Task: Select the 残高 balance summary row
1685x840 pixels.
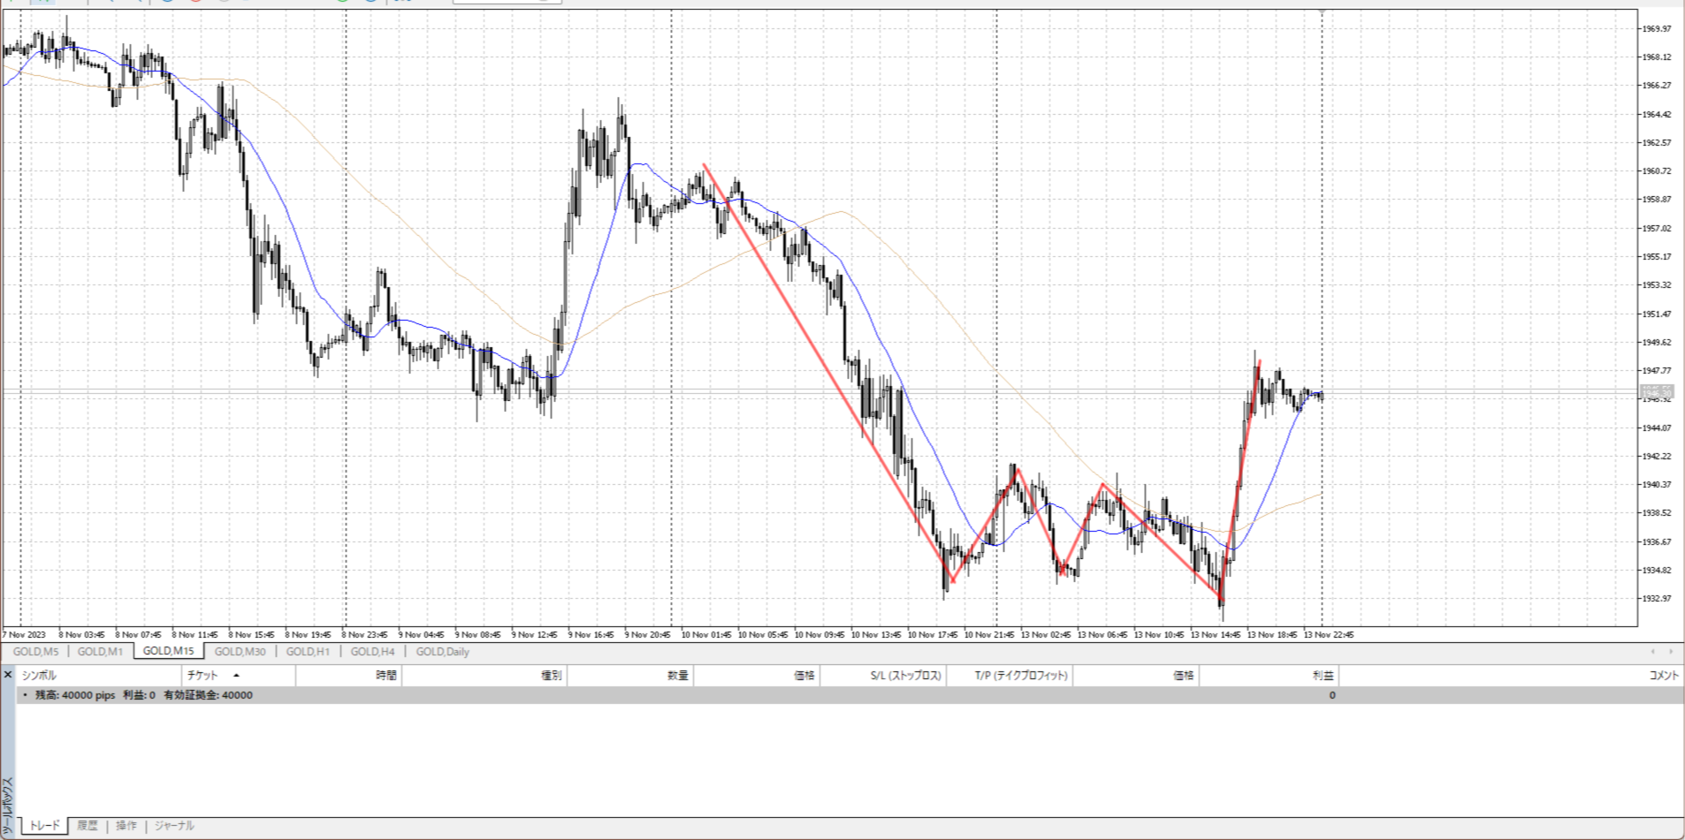Action: pyautogui.click(x=143, y=695)
